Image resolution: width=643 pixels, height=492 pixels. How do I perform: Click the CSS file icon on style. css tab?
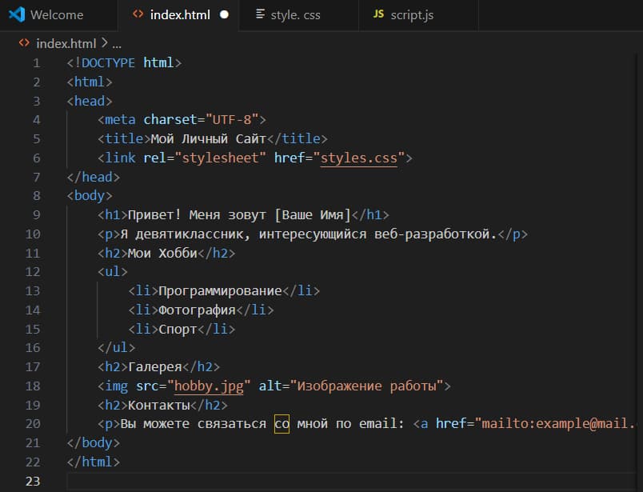click(260, 14)
